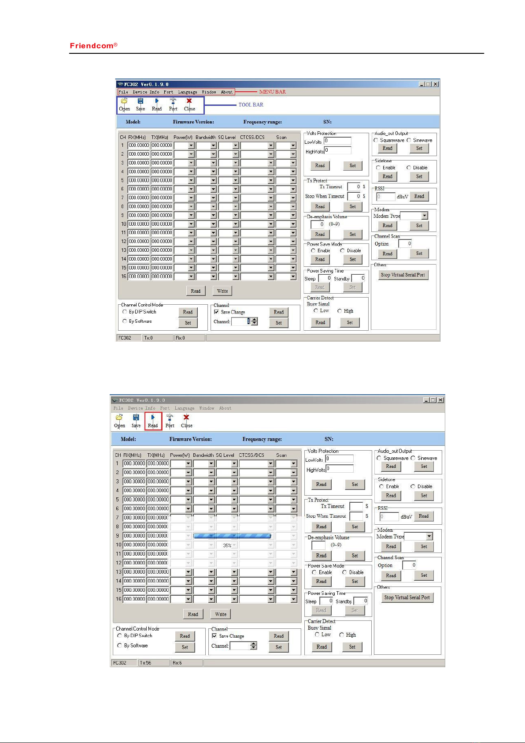This screenshot has height=743, width=525.
Task: Click the LowVolts field in the upper window
Action: 338,141
